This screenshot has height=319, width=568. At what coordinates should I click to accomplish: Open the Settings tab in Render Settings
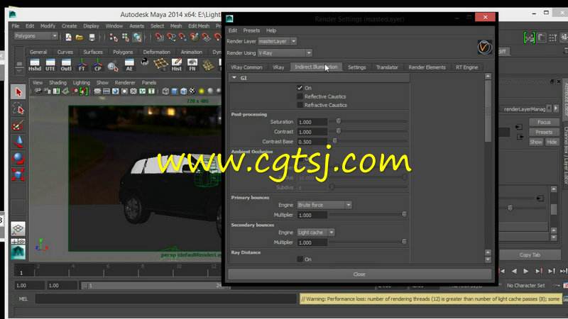357,67
